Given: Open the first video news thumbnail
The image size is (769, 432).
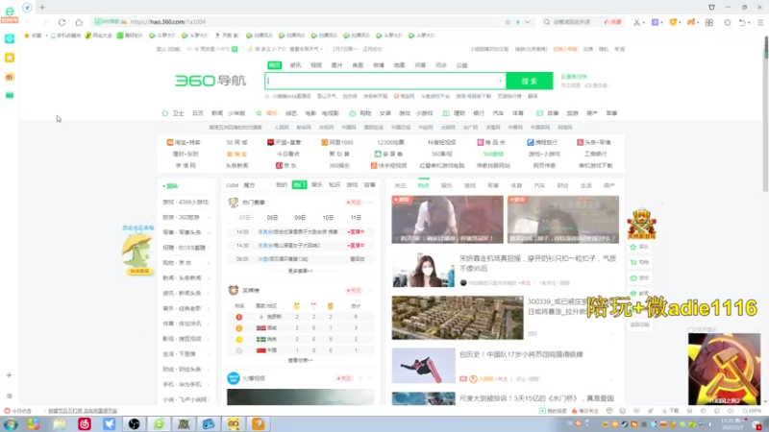Looking at the screenshot, I should 447,220.
